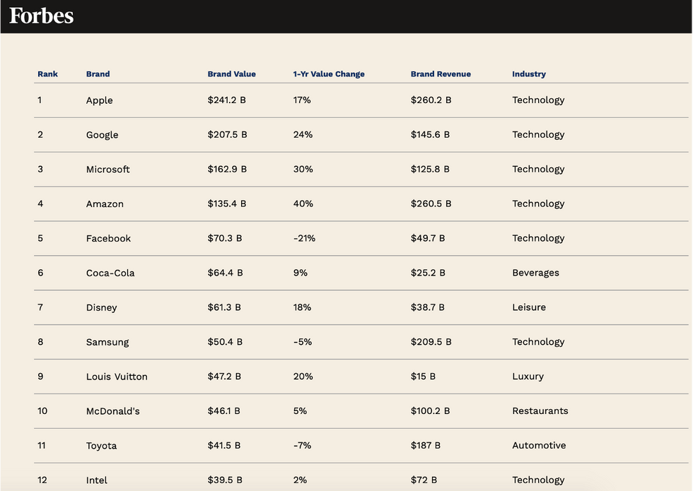The image size is (693, 491).
Task: Open the Disney brand entry
Action: 101,308
